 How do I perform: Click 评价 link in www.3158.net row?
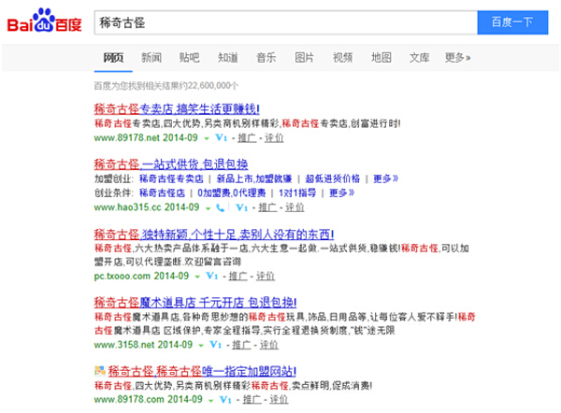coord(268,345)
